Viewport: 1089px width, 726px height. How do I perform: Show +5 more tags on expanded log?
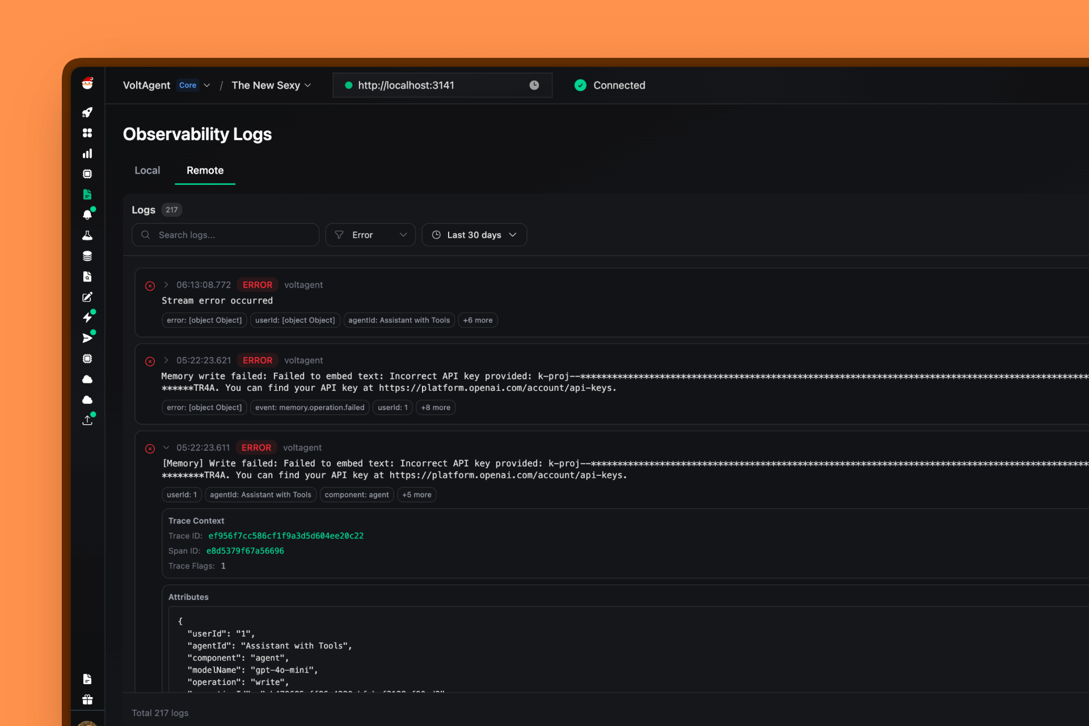[417, 495]
